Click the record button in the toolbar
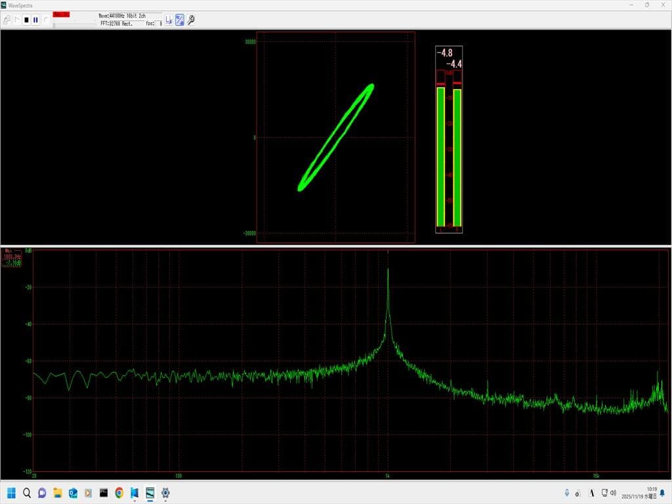 coord(45,20)
